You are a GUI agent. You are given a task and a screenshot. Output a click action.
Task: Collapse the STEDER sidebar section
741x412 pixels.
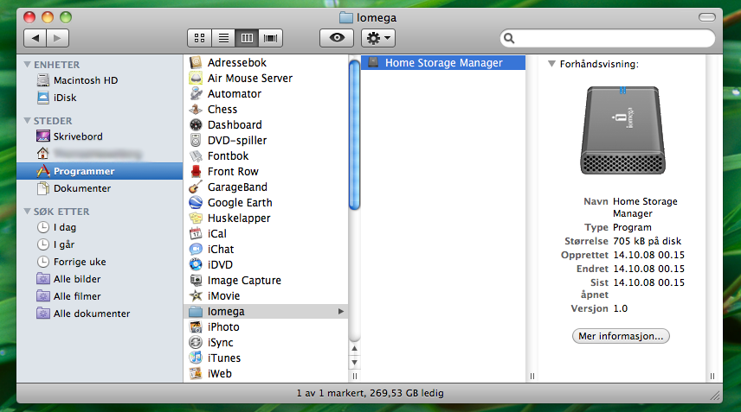28,121
